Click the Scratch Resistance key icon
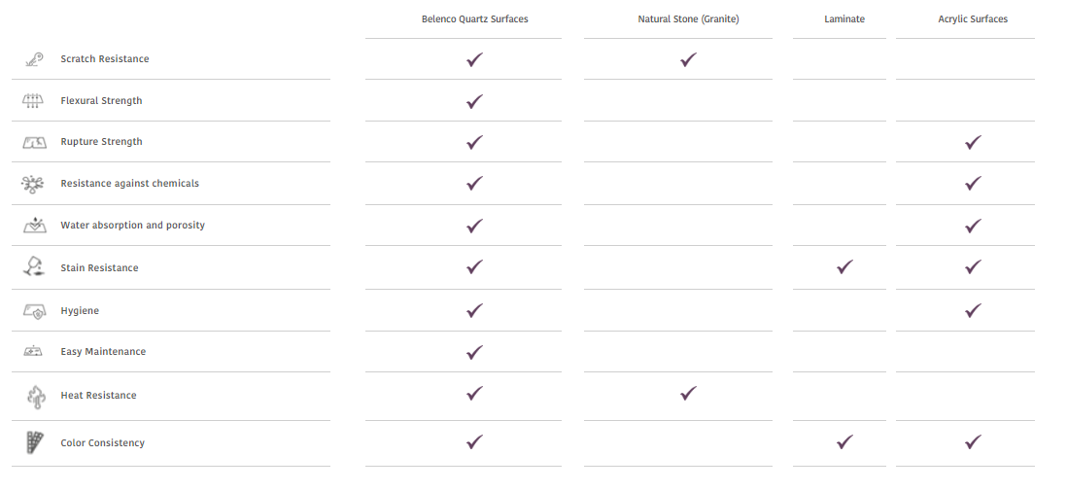 [34, 59]
